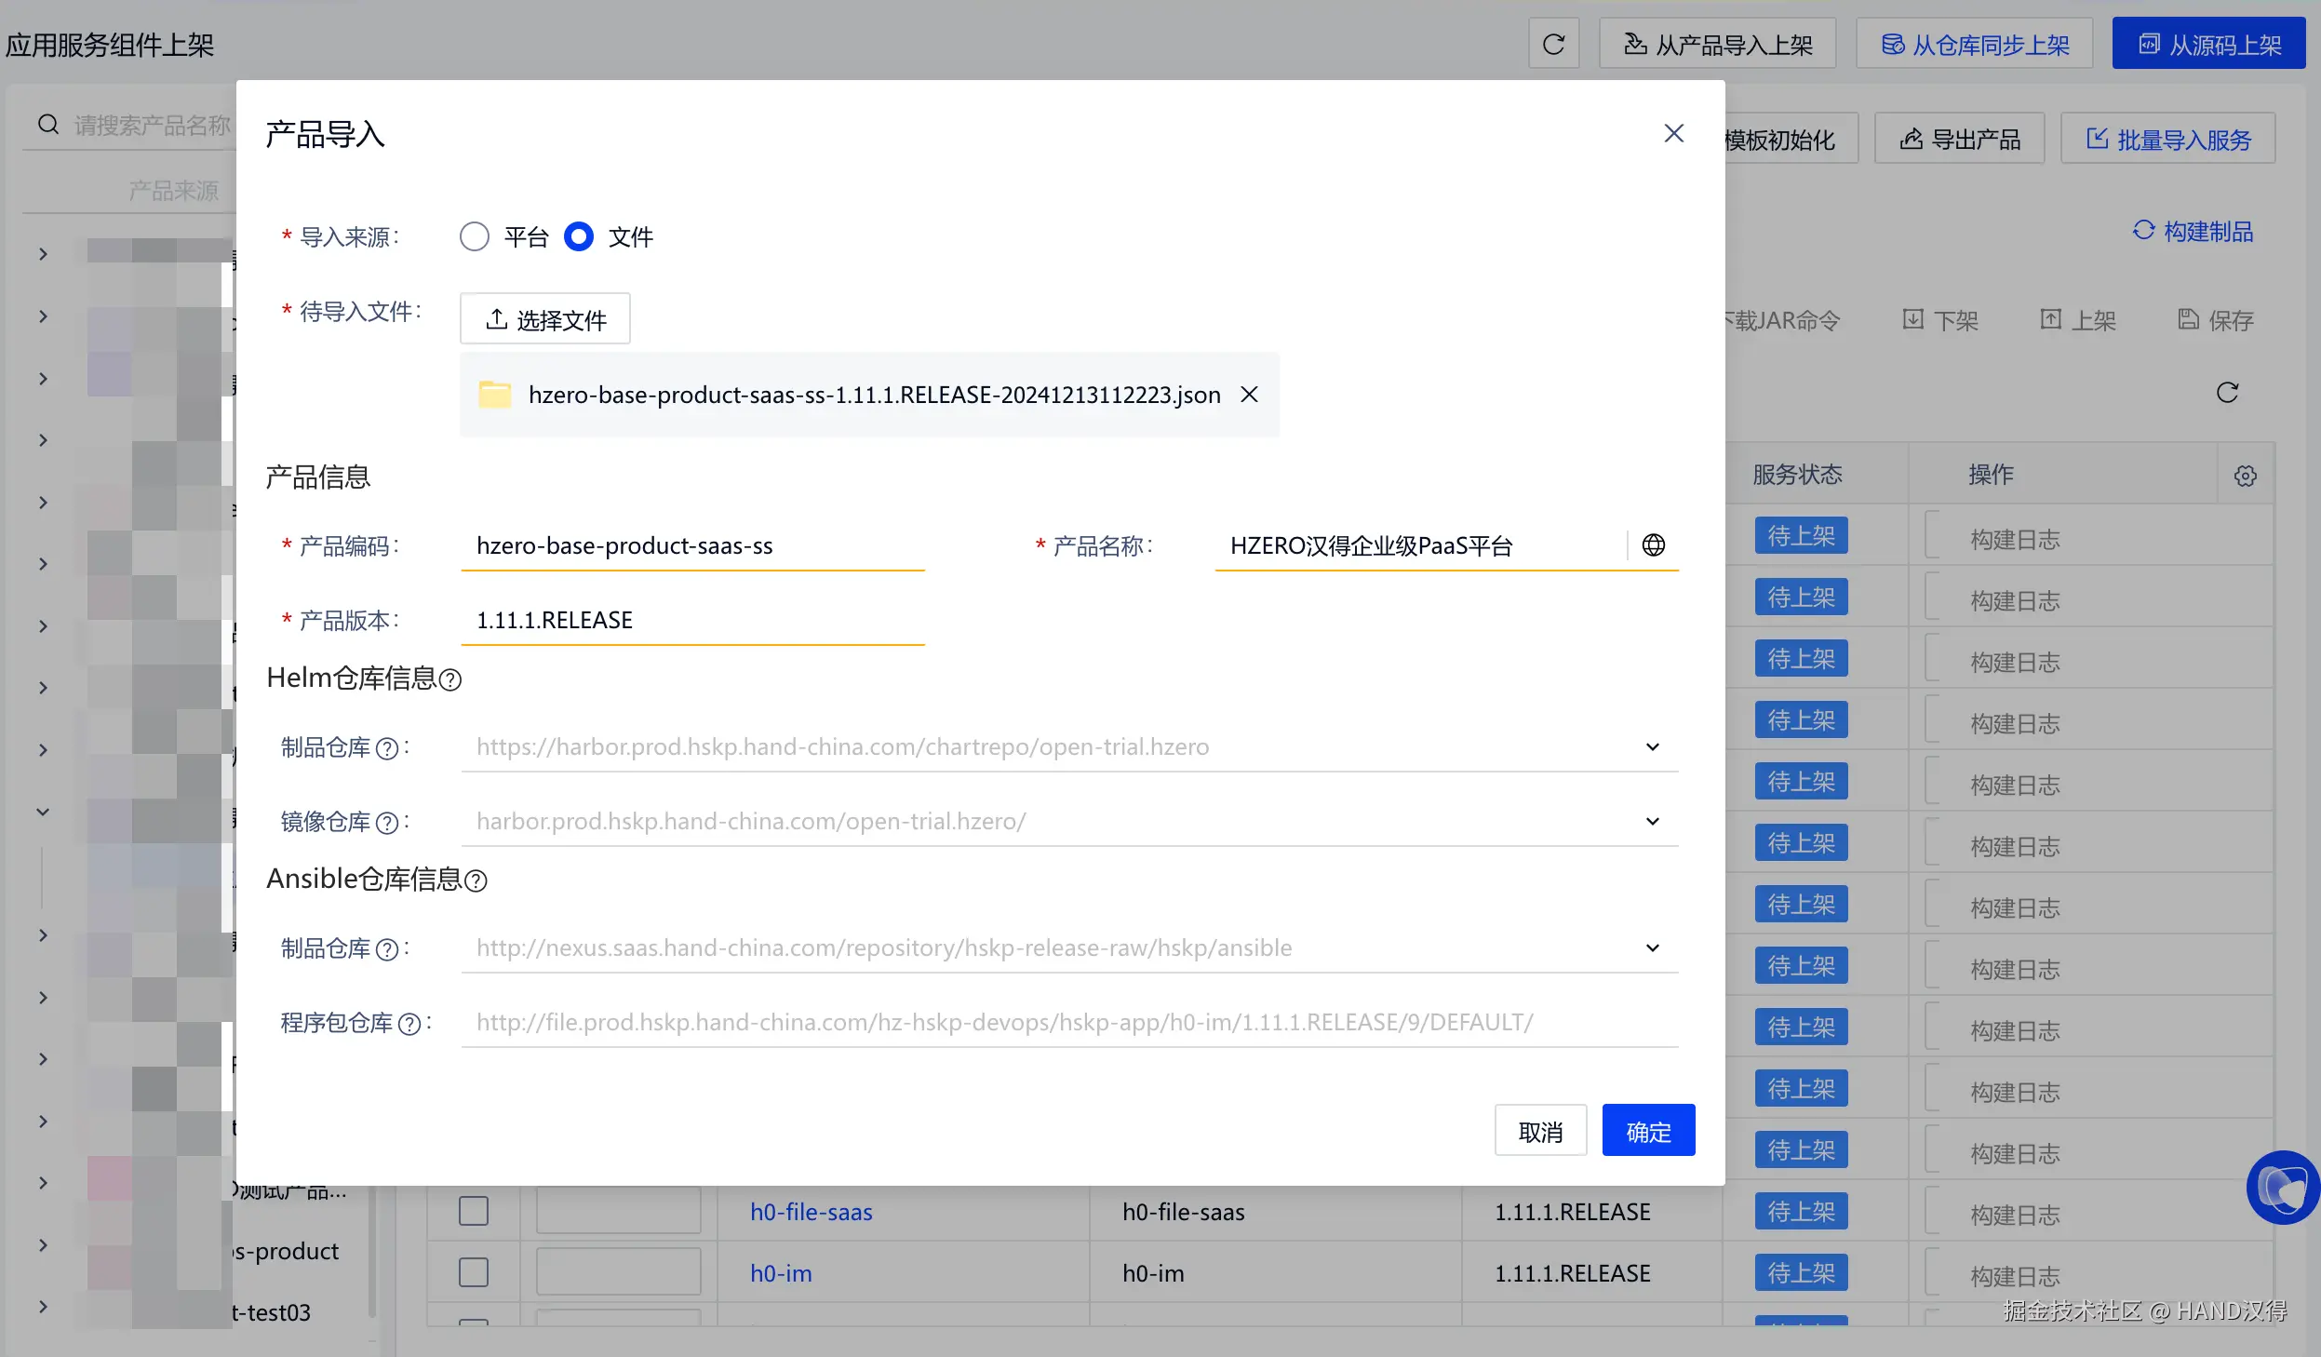Close the 产品导入 dialog

point(1673,134)
